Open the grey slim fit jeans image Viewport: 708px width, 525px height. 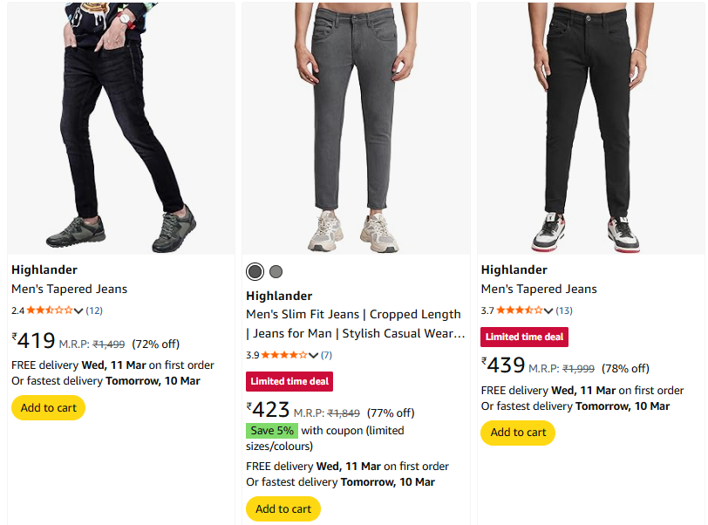pos(356,127)
